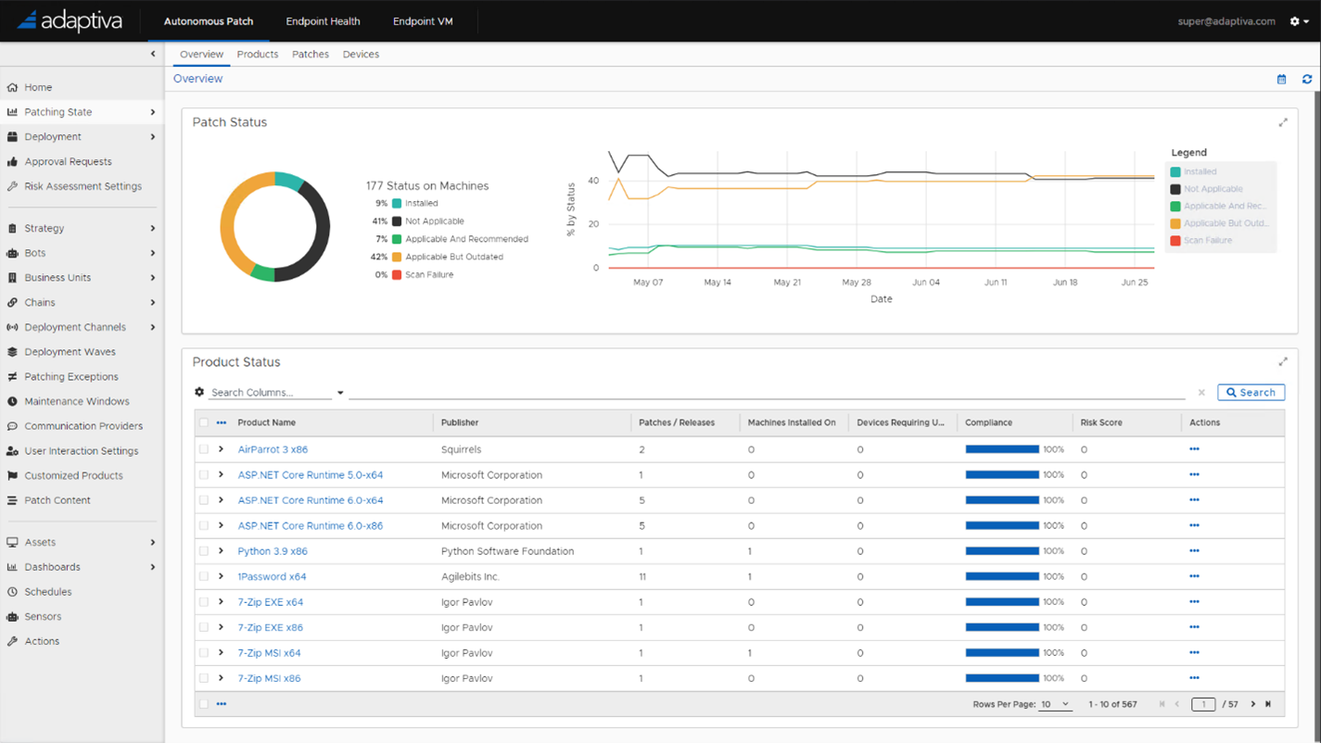Tick the checkbox on the 7-Zip MSI x64 row

(205, 652)
